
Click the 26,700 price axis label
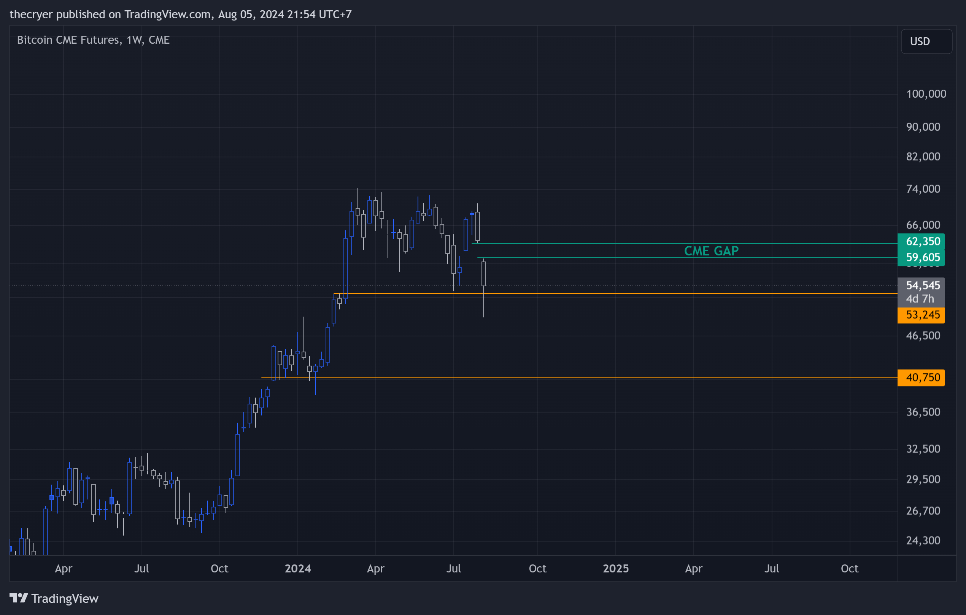coord(923,511)
